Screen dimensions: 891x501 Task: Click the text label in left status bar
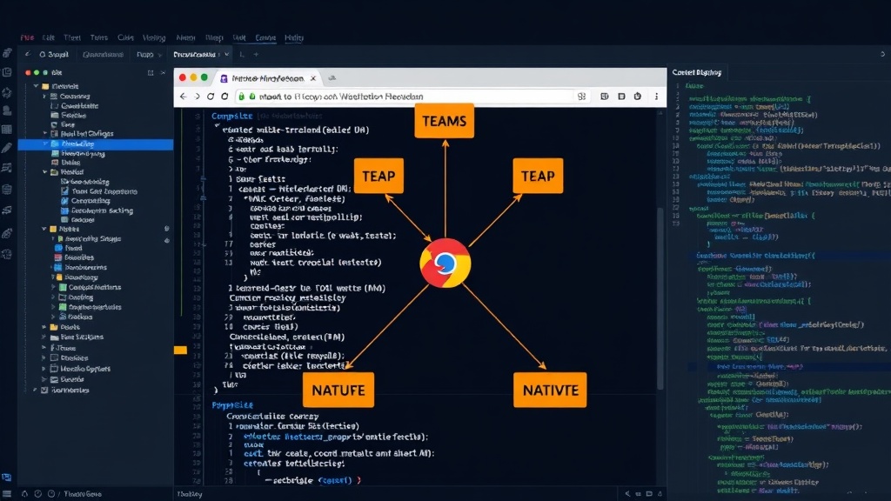pos(83,494)
